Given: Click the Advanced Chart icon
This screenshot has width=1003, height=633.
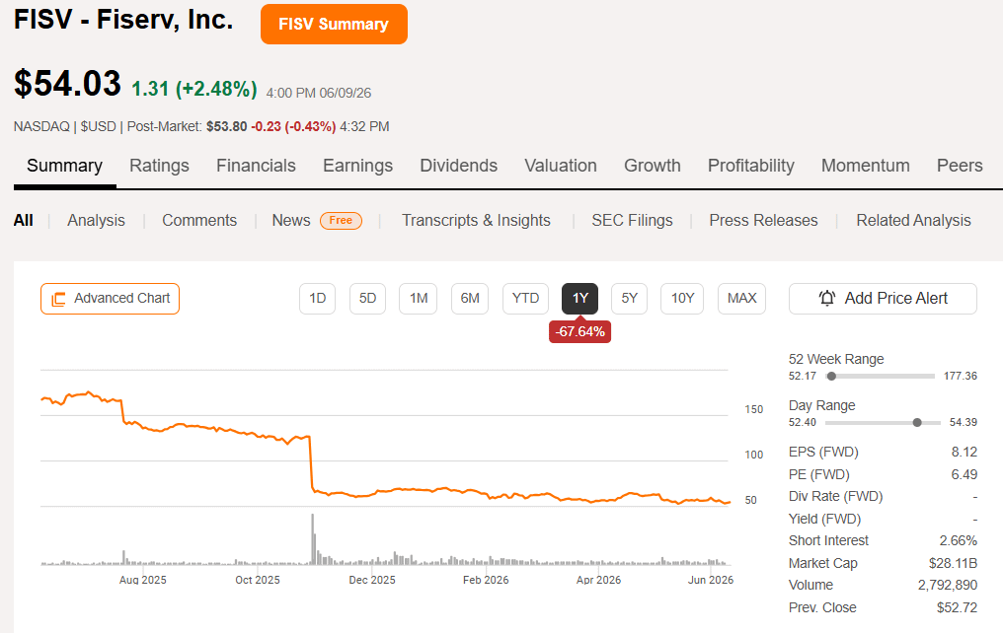Looking at the screenshot, I should coord(58,299).
